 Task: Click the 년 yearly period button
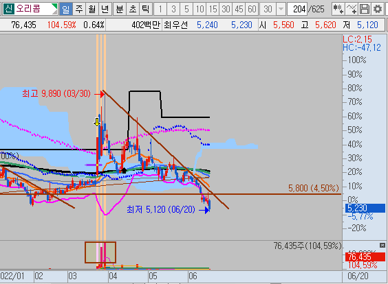click(x=105, y=9)
